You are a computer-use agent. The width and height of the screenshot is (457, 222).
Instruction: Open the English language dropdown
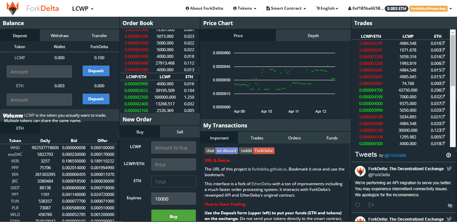click(x=327, y=8)
